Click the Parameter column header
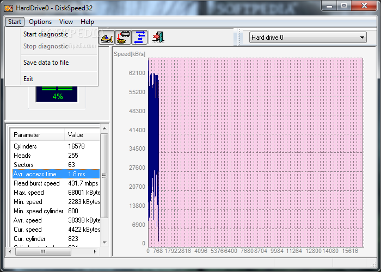Viewport: 381px width, 272px height. click(38, 135)
